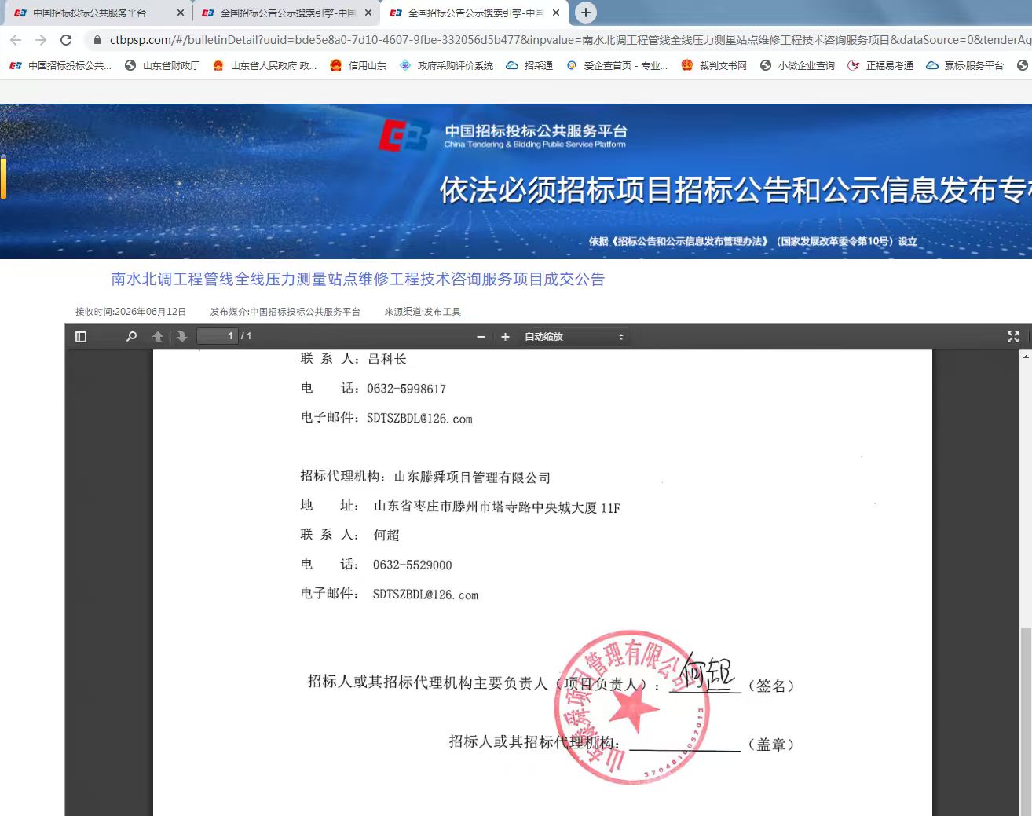This screenshot has width=1032, height=816.
Task: Open the 山东省财政厅 bookmark
Action: [163, 66]
